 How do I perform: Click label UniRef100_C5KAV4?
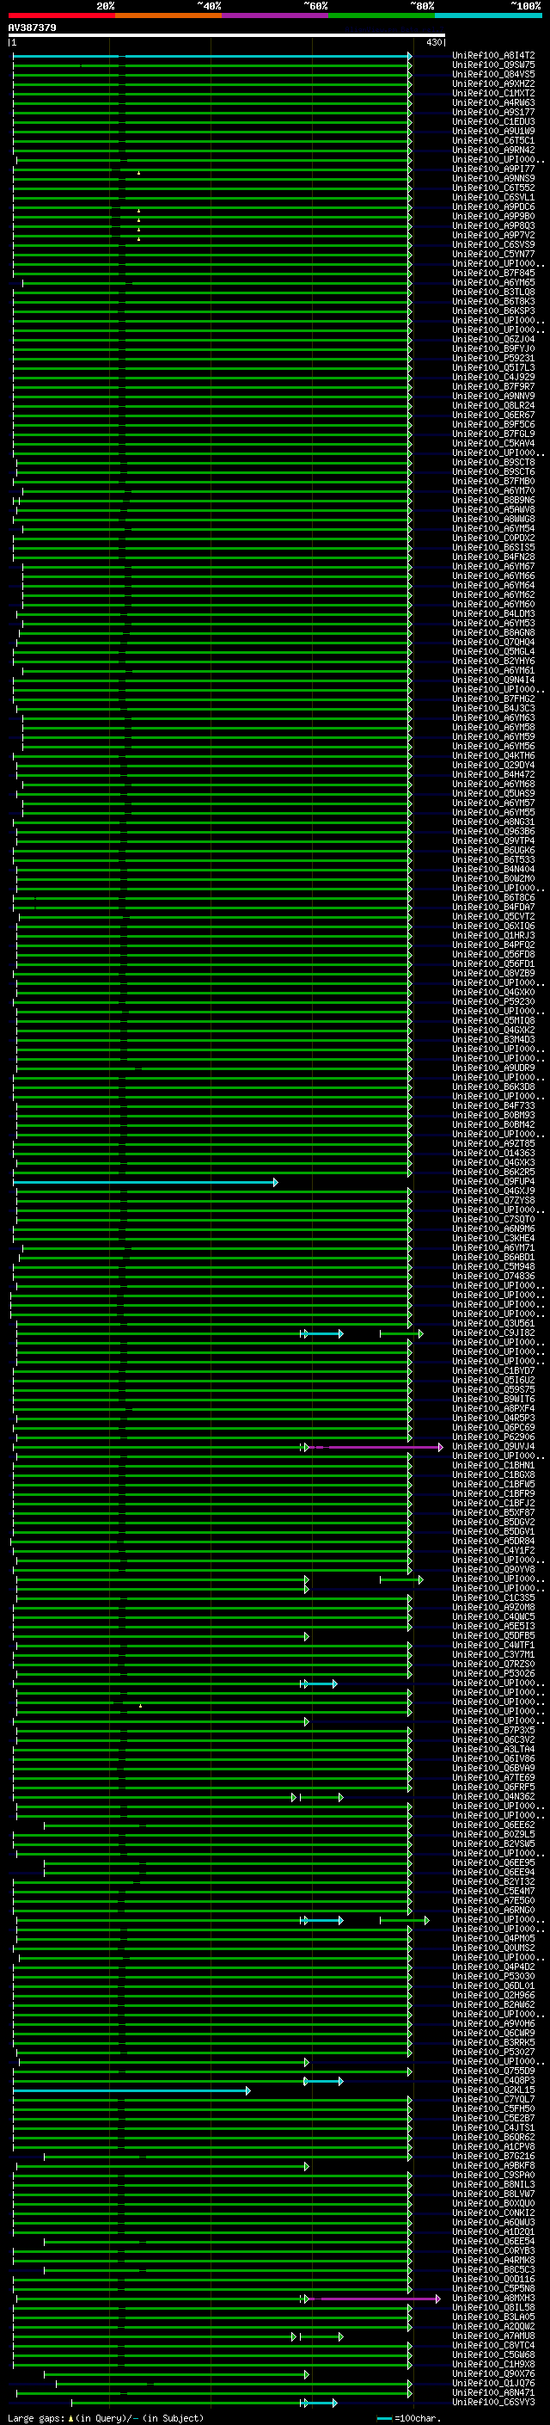point(493,443)
